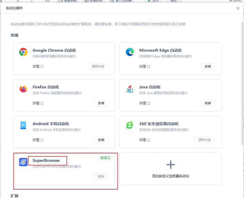
Task: Install the Firefox 自动化 plugin
Action: (x=101, y=103)
